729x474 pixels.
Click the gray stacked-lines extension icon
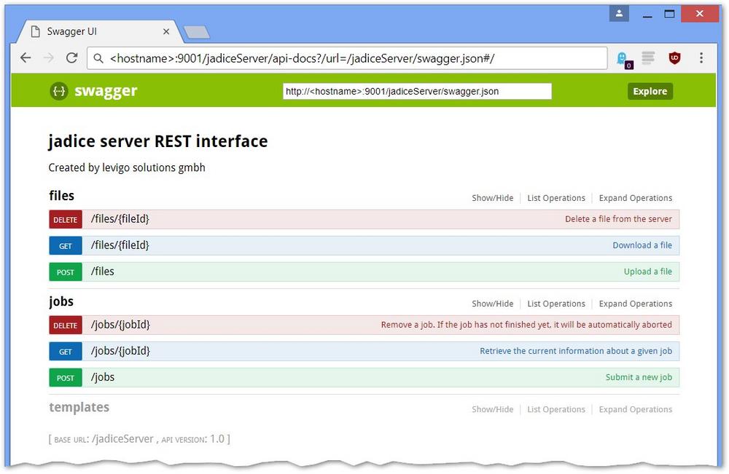[648, 58]
